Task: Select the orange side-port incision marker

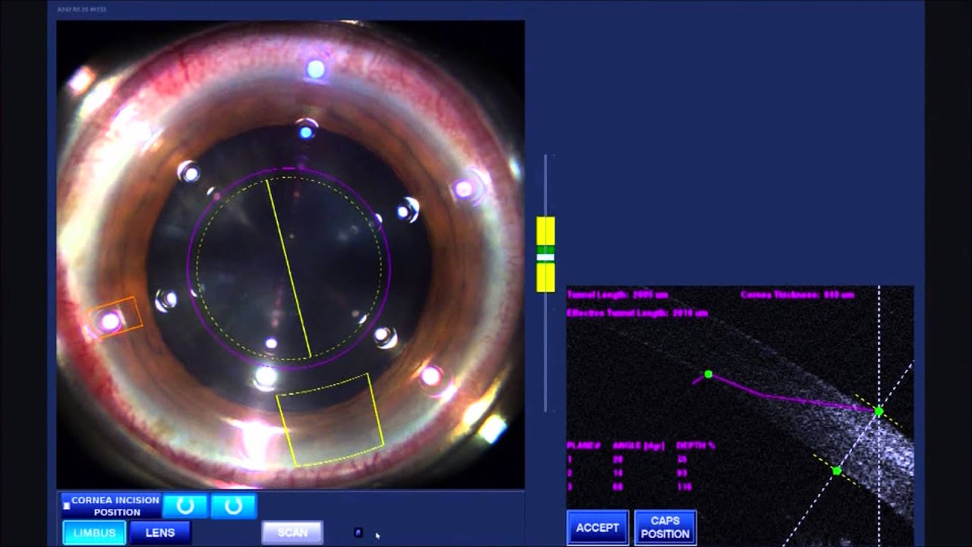Action: [x=115, y=318]
